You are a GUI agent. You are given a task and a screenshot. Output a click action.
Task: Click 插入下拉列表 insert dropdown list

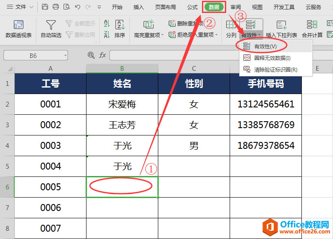[x=282, y=28]
